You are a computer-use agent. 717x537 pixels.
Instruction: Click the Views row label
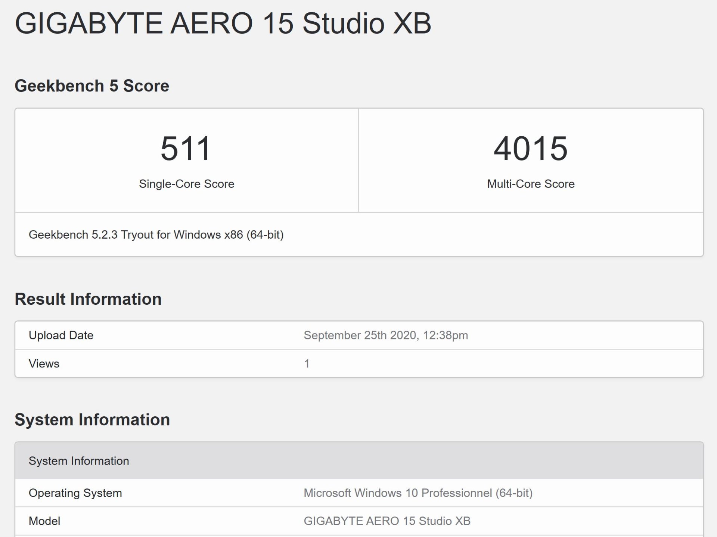pos(44,364)
